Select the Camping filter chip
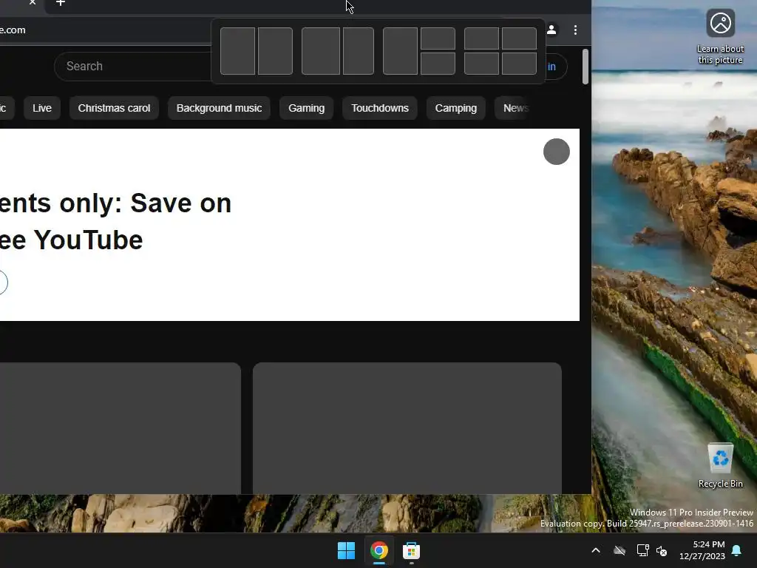This screenshot has width=757, height=568. (x=455, y=108)
